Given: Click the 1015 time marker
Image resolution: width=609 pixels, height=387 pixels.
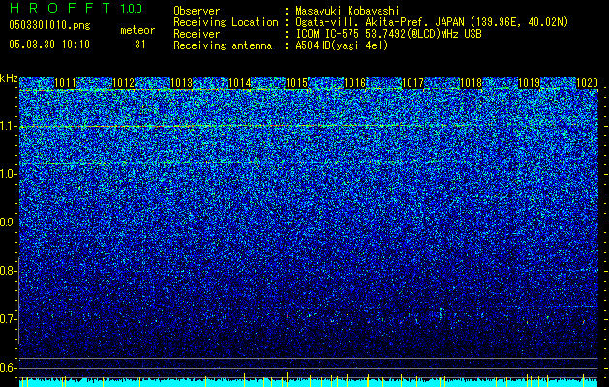Looking at the screenshot, I should [x=297, y=83].
